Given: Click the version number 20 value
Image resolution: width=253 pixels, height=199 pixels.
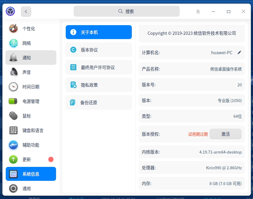Looking at the screenshot, I should 239,85.
